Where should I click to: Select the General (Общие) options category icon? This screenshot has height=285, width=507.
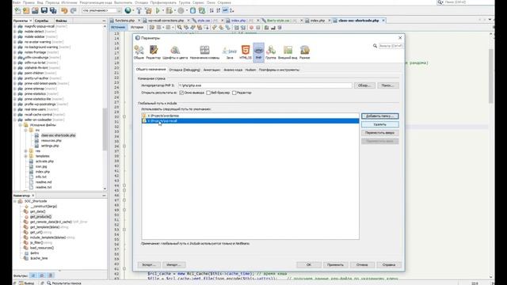pyautogui.click(x=139, y=52)
